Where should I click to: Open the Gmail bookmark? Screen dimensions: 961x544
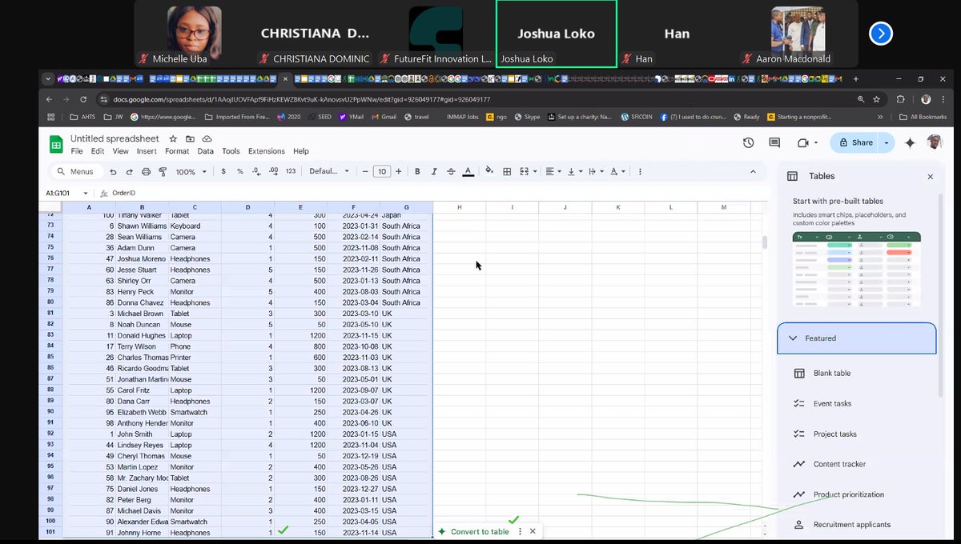pyautogui.click(x=384, y=117)
